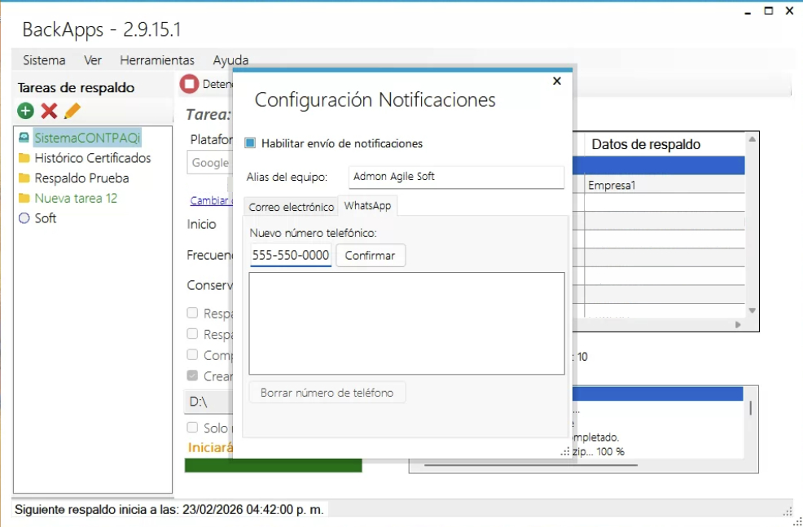Click the Datos de respaldo column header
Viewport: 803px width, 527px height.
[646, 144]
